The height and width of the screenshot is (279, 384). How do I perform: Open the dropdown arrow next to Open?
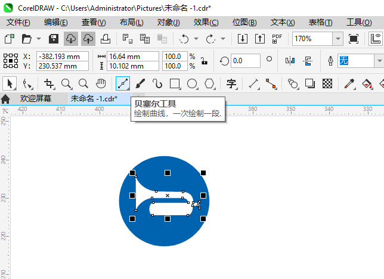click(x=39, y=39)
